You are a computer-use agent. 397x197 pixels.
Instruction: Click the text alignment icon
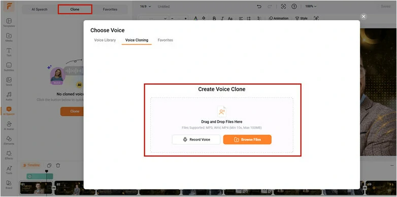(241, 18)
